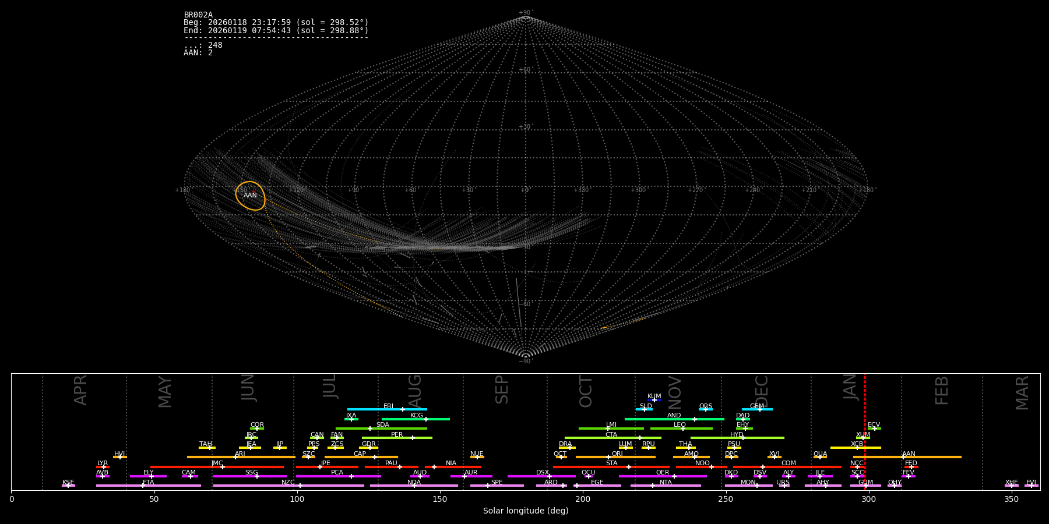Click the AUG month label
Image resolution: width=1049 pixels, height=524 pixels.
[x=415, y=391]
